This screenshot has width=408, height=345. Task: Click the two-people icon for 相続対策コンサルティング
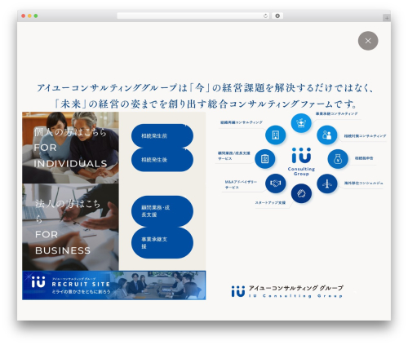pos(326,135)
